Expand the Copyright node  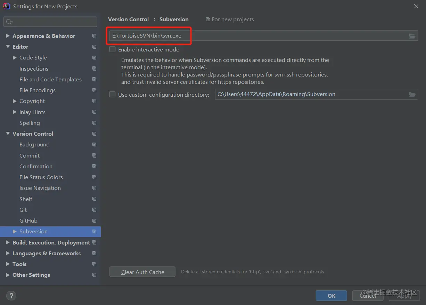click(15, 101)
